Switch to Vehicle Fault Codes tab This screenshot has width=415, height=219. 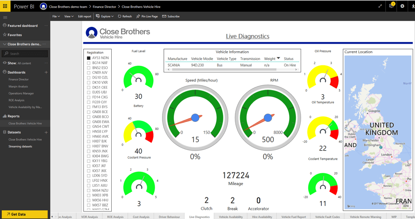(x=328, y=217)
